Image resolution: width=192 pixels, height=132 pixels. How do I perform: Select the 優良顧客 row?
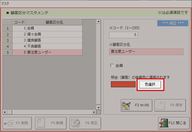pos(47,40)
